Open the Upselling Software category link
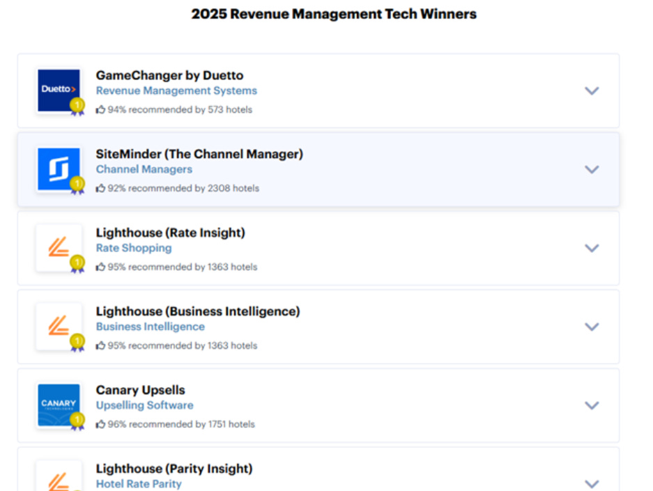653x491 pixels. click(144, 405)
